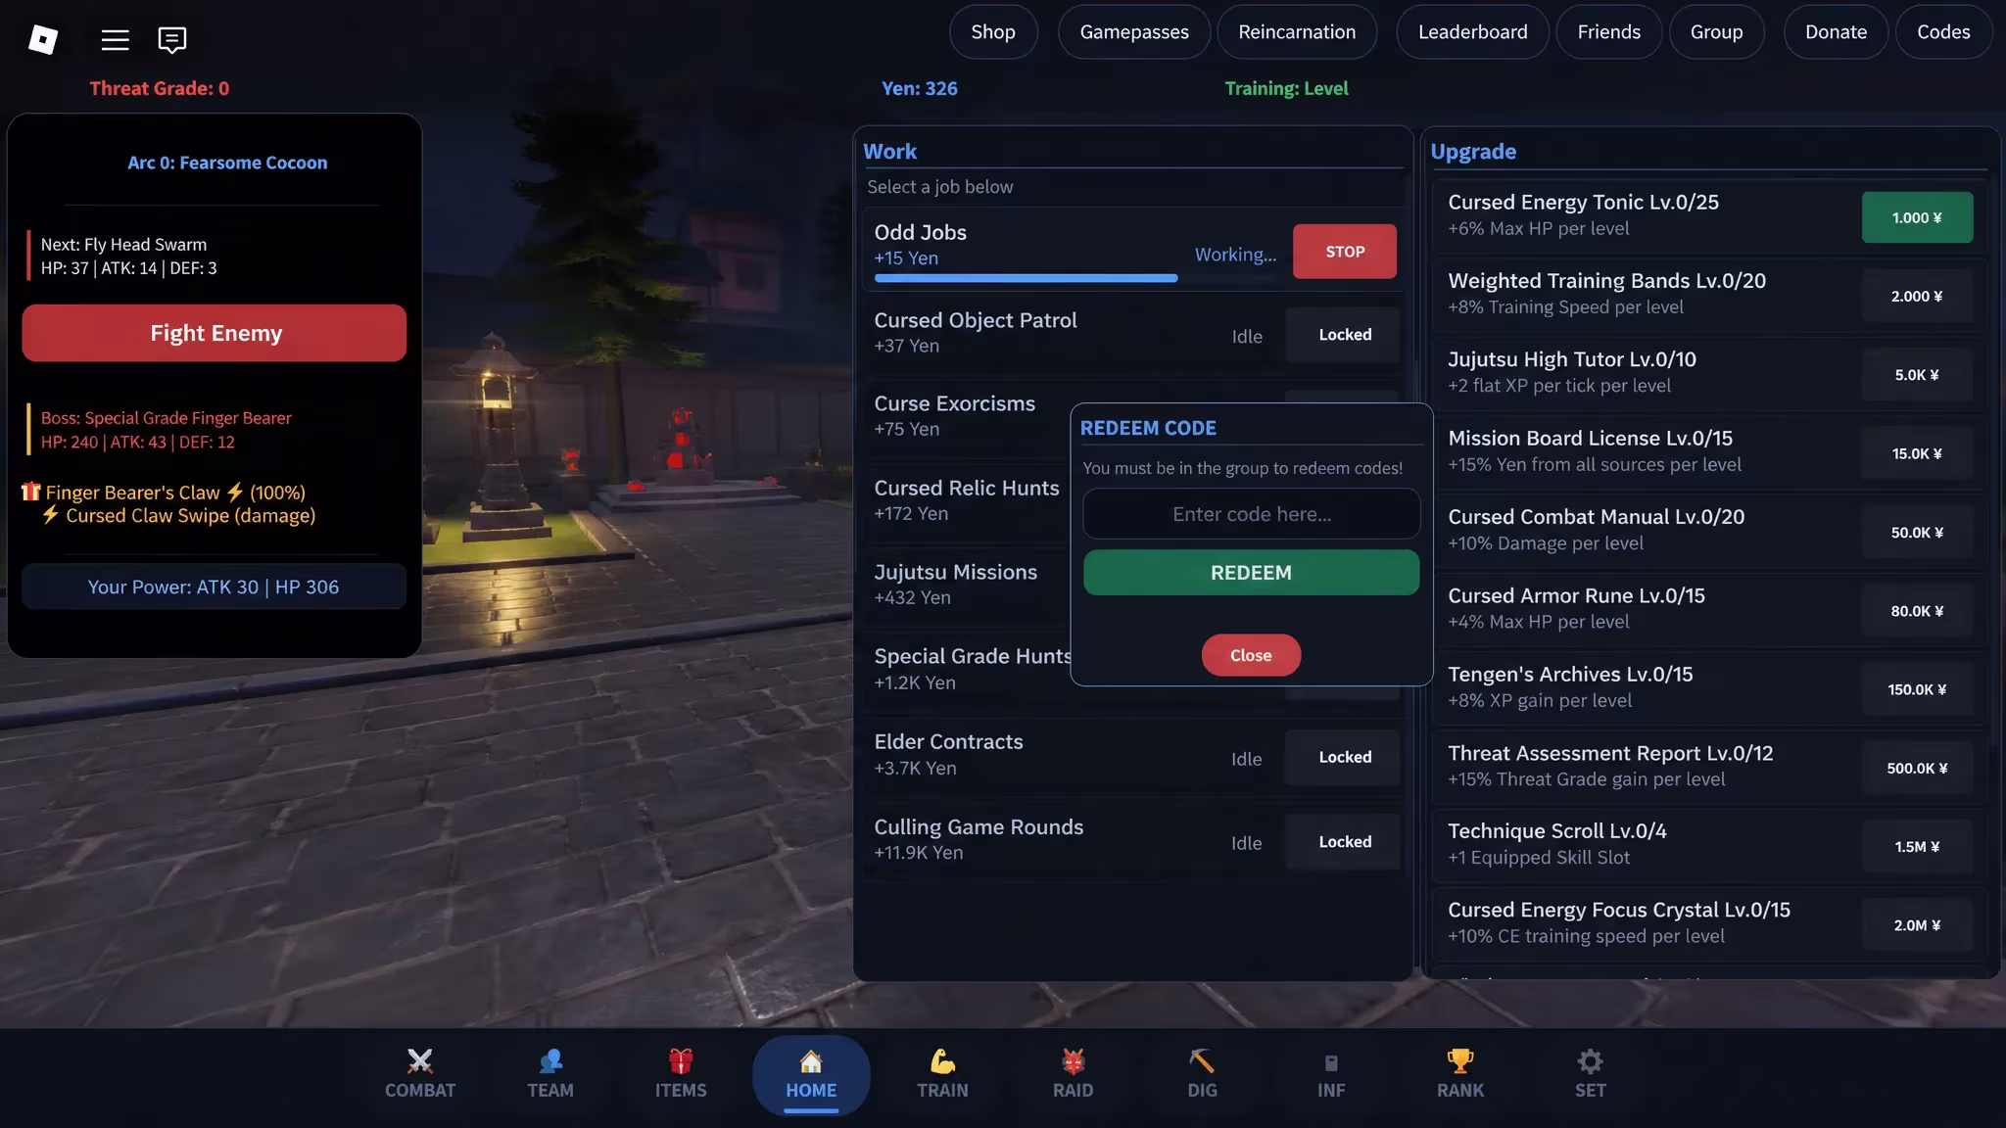Image resolution: width=2006 pixels, height=1128 pixels.
Task: Buy Cursed Energy Tonic for 1.000 ¥
Action: point(1917,217)
